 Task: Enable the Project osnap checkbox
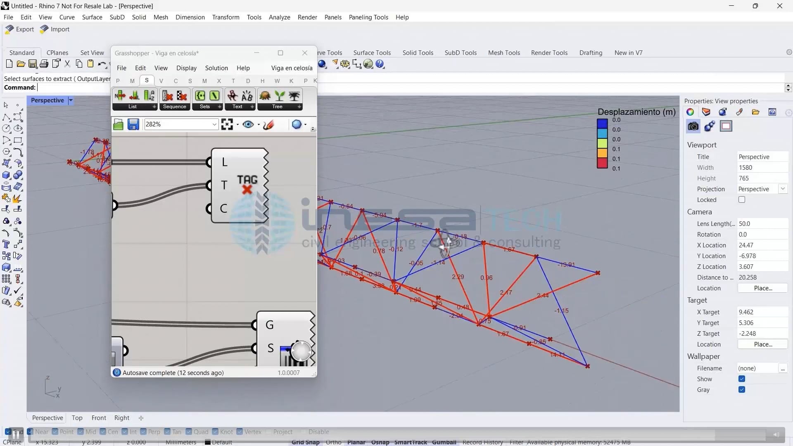coord(270,432)
